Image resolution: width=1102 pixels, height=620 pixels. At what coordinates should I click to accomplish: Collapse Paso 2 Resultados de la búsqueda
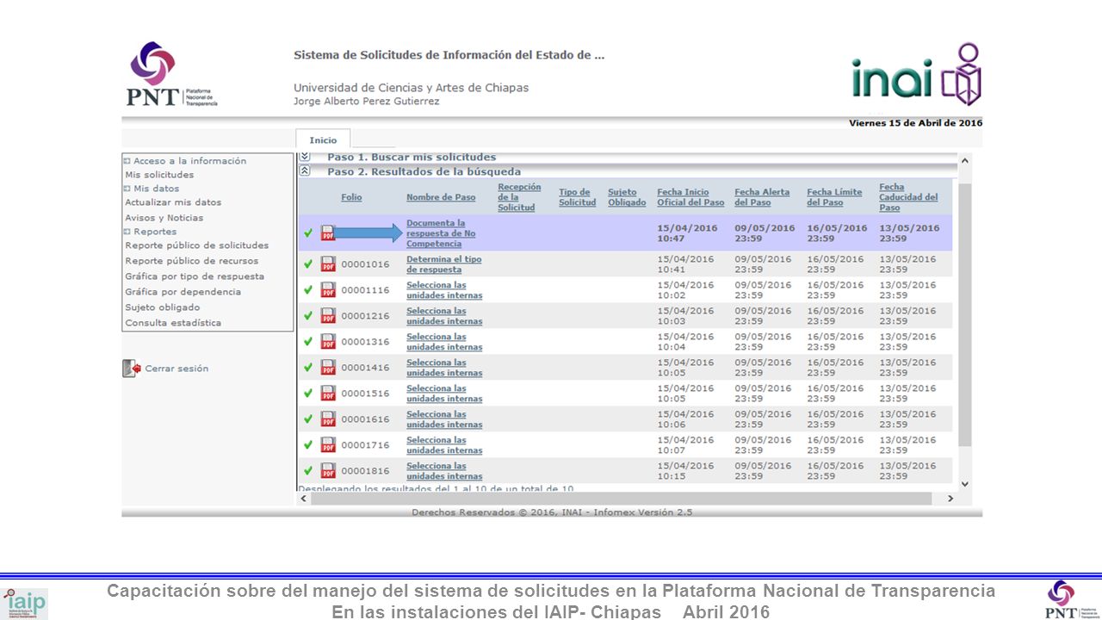click(x=304, y=171)
